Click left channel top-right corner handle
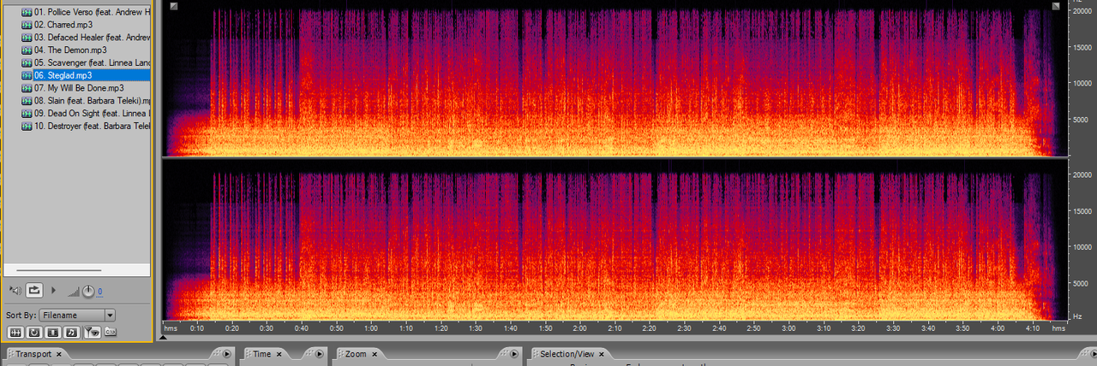The height and width of the screenshot is (366, 1097). point(1056,6)
